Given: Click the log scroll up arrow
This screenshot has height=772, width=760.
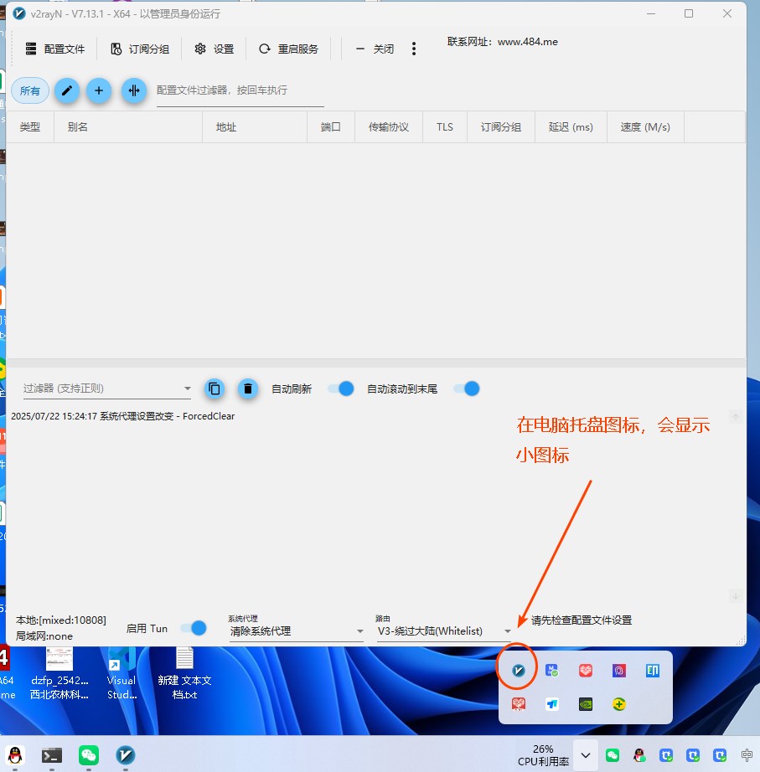Looking at the screenshot, I should pos(736,418).
